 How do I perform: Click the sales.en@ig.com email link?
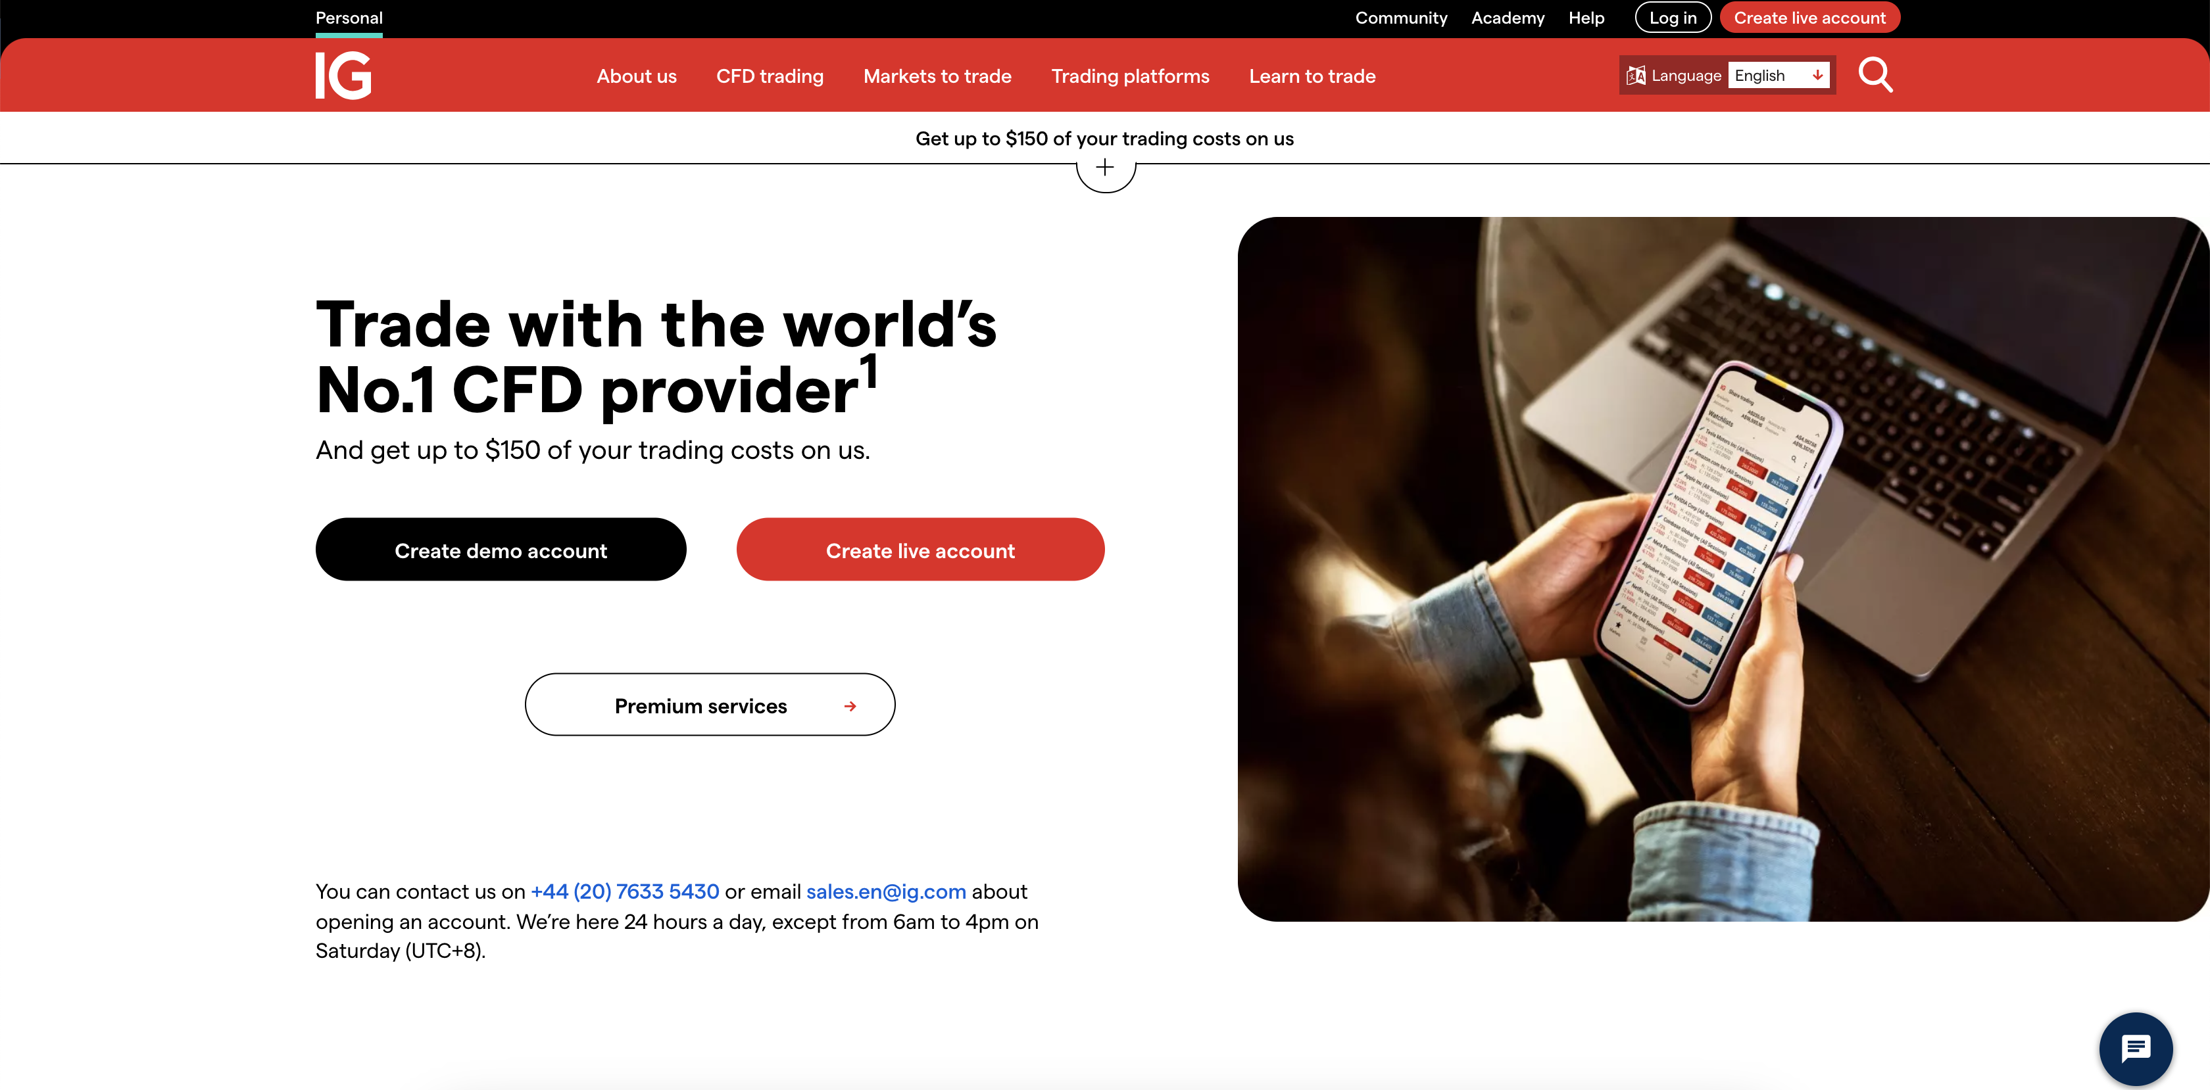885,892
